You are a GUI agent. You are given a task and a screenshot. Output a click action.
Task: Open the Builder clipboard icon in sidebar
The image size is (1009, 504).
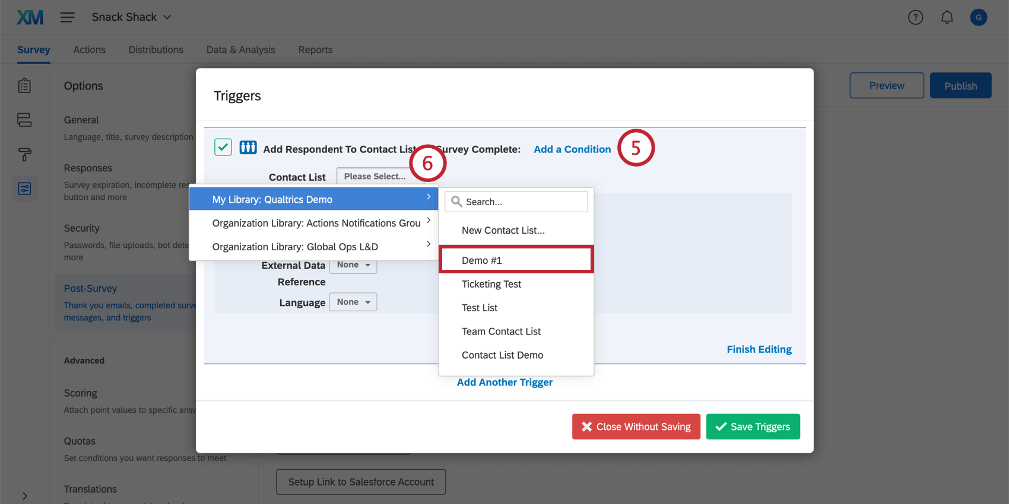[24, 86]
